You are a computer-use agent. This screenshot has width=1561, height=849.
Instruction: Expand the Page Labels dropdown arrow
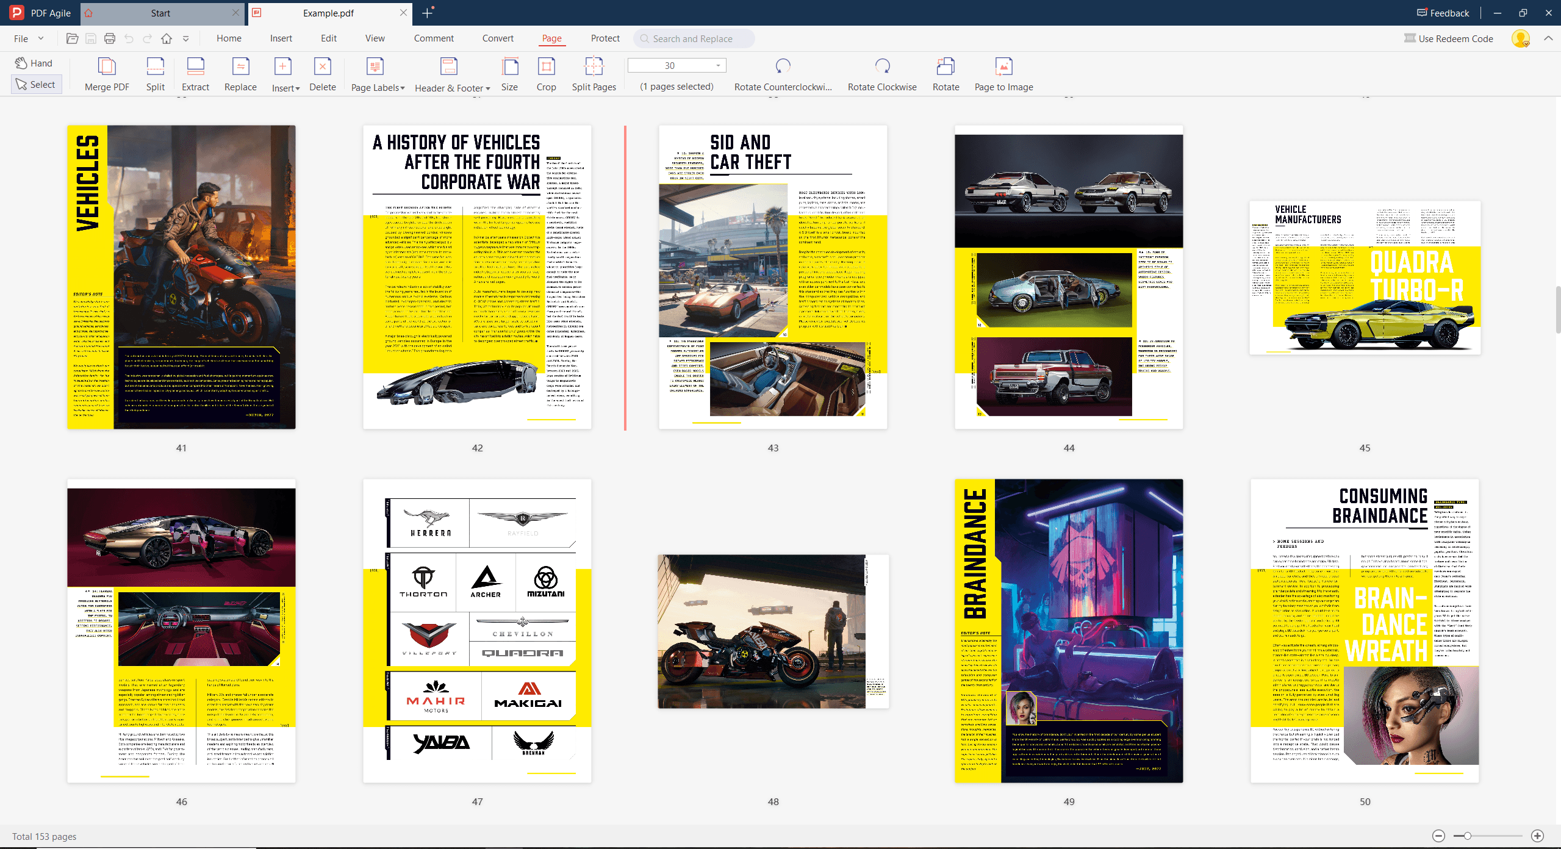point(403,88)
